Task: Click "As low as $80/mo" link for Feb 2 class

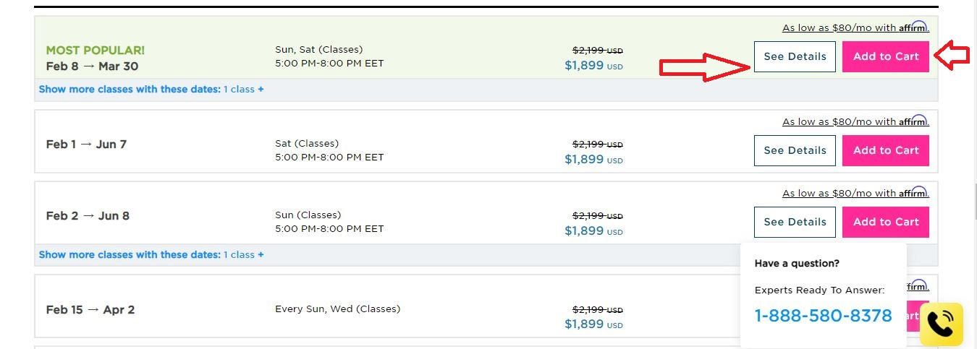Action: tap(839, 194)
